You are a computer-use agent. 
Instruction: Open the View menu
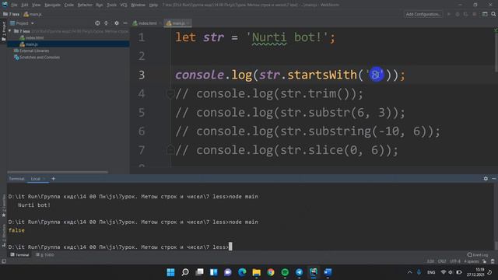[x=37, y=5]
